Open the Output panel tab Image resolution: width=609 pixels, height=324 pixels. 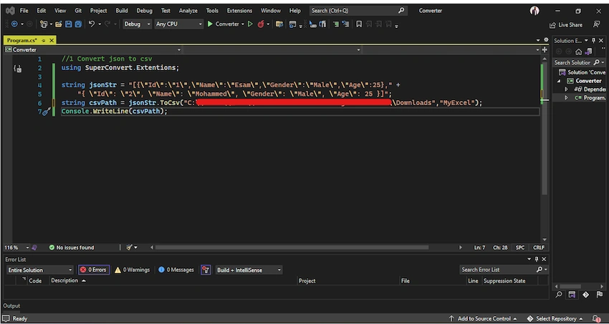[11, 306]
